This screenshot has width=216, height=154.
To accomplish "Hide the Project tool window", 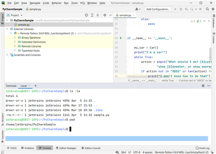I will pos(111,15).
